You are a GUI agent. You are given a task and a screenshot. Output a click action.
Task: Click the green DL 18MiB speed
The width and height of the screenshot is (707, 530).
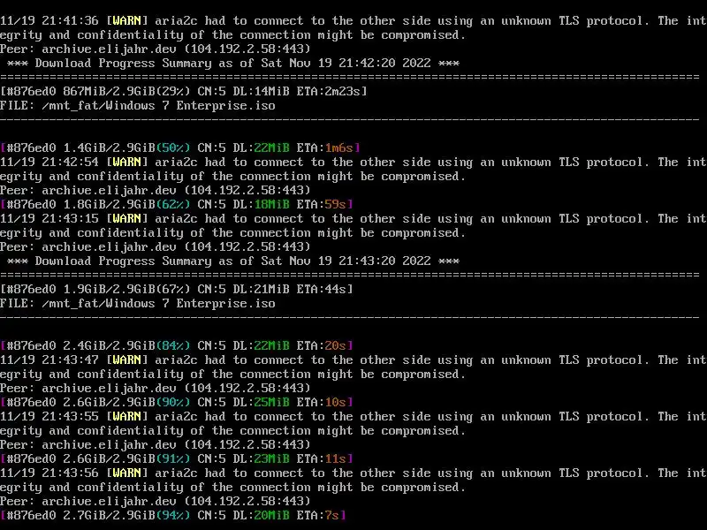[x=272, y=205]
